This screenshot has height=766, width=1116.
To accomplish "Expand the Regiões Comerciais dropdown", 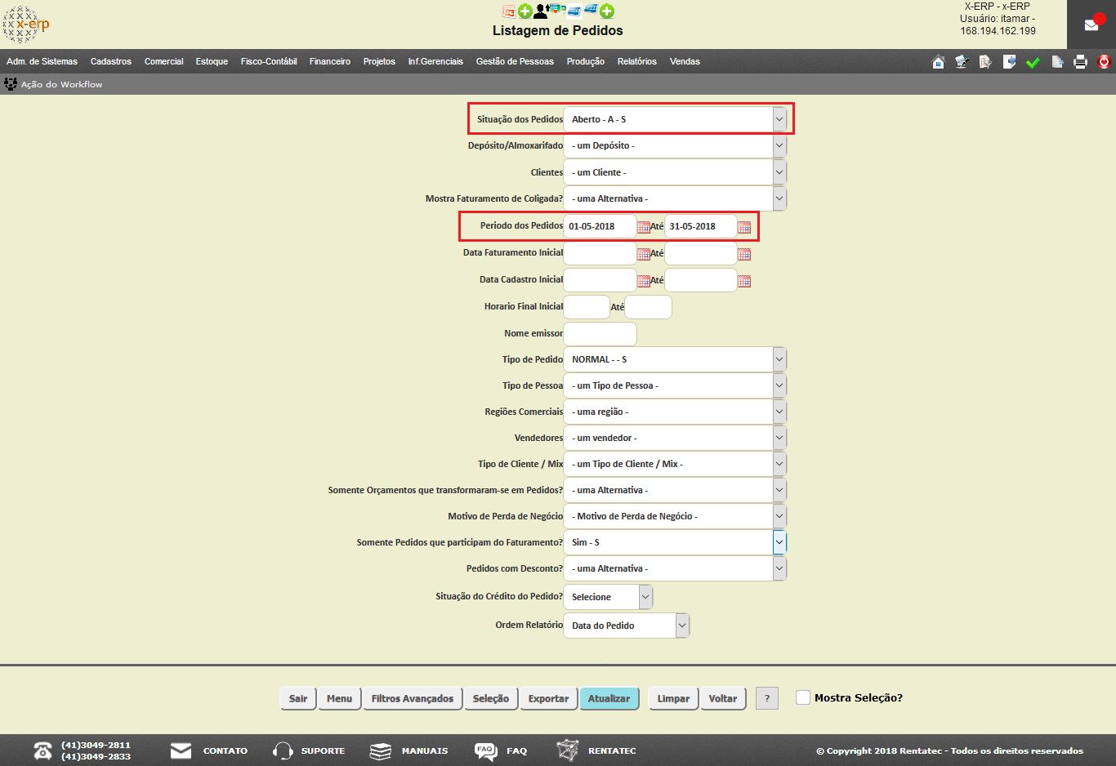I will pos(674,412).
